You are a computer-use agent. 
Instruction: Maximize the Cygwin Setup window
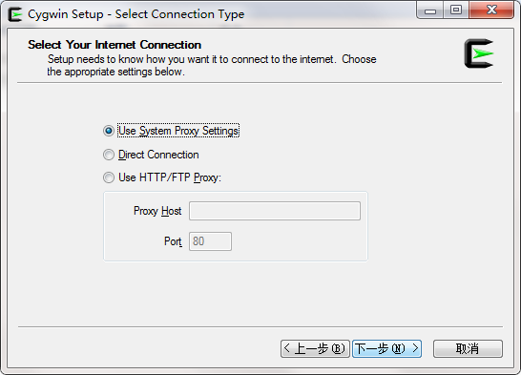pyautogui.click(x=456, y=10)
